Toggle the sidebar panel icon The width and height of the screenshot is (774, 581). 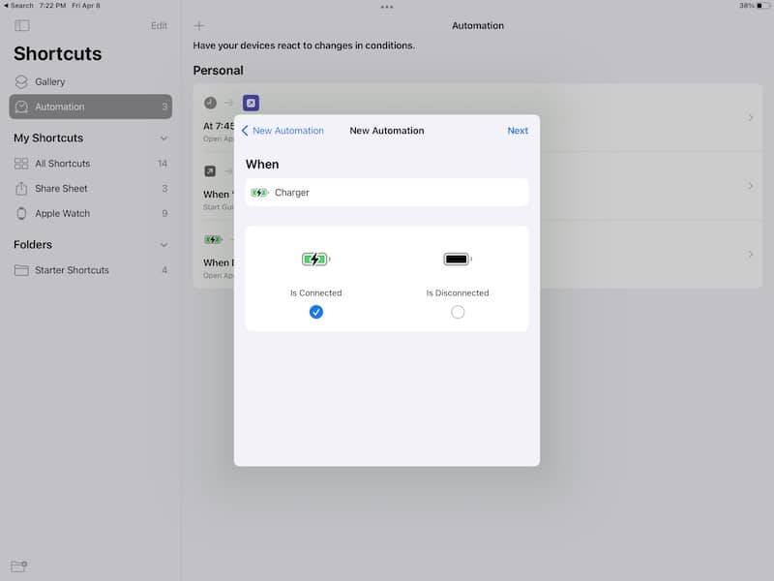click(22, 26)
